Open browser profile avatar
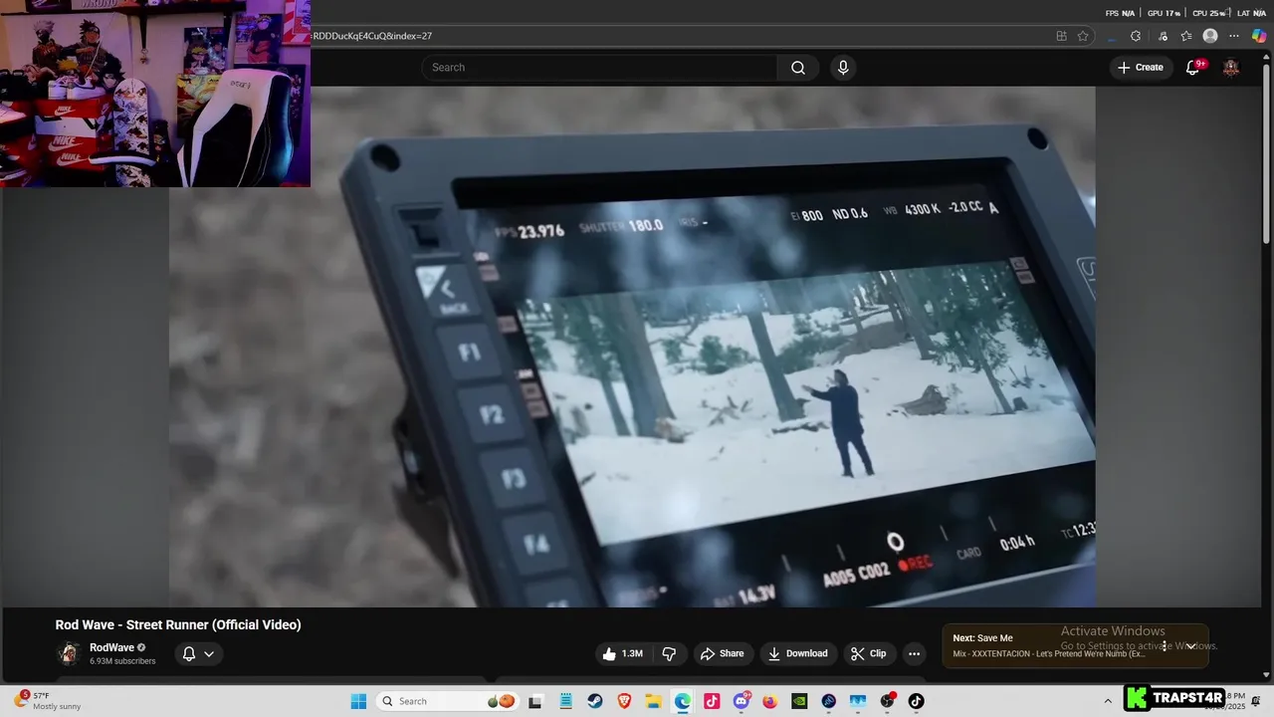The width and height of the screenshot is (1274, 717). tap(1210, 36)
